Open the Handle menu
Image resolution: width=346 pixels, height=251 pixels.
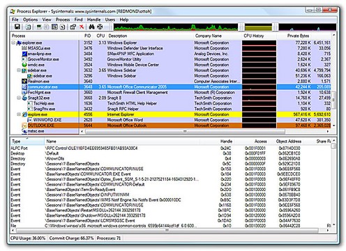(x=93, y=20)
